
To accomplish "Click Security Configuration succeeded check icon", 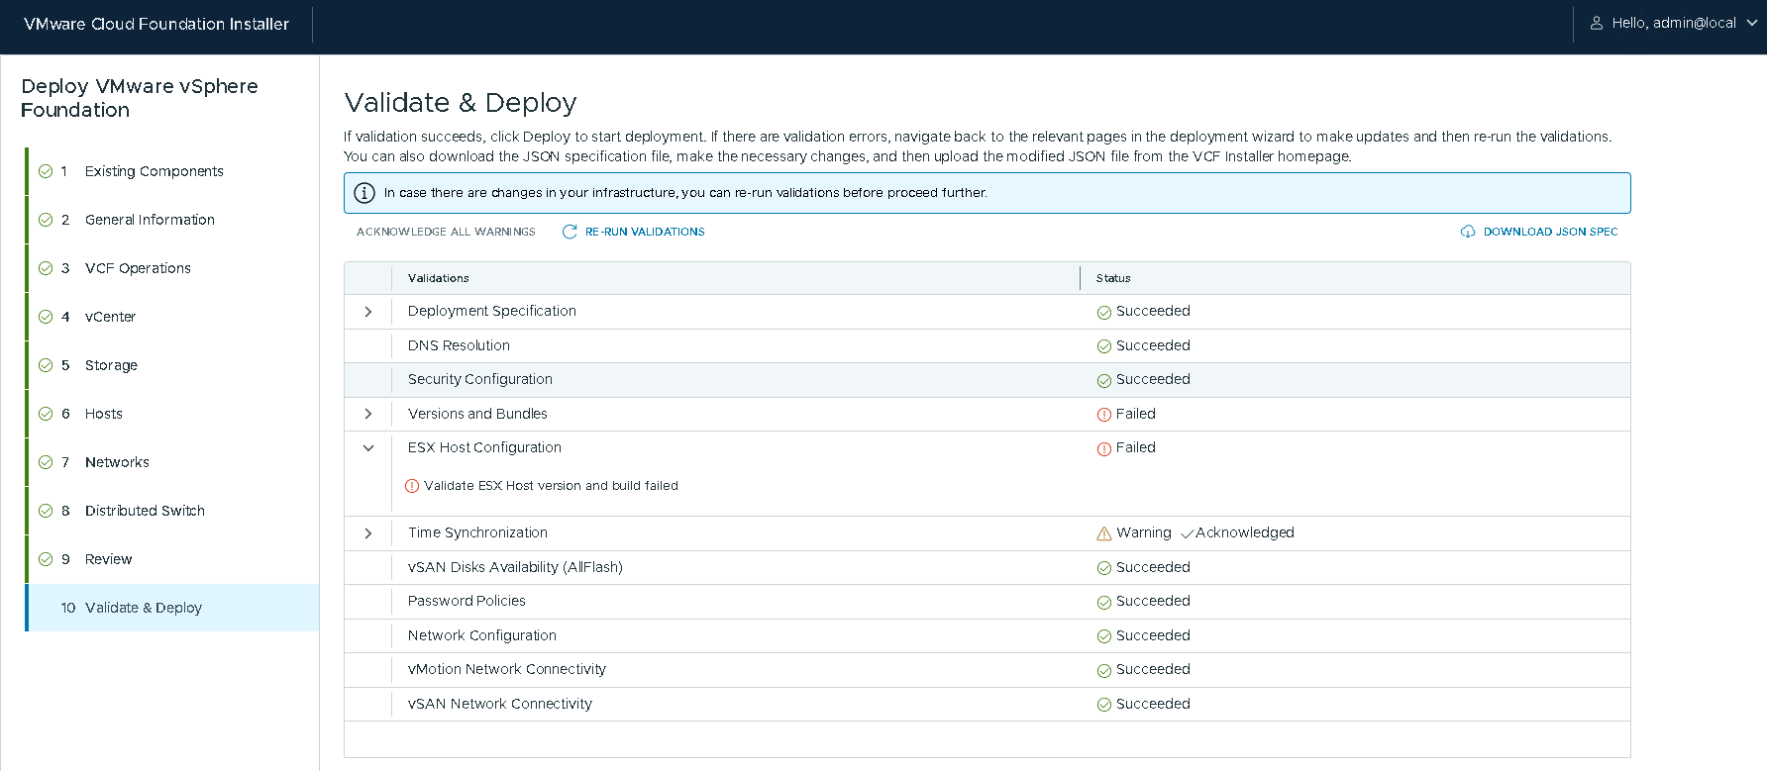I will [x=1104, y=381].
